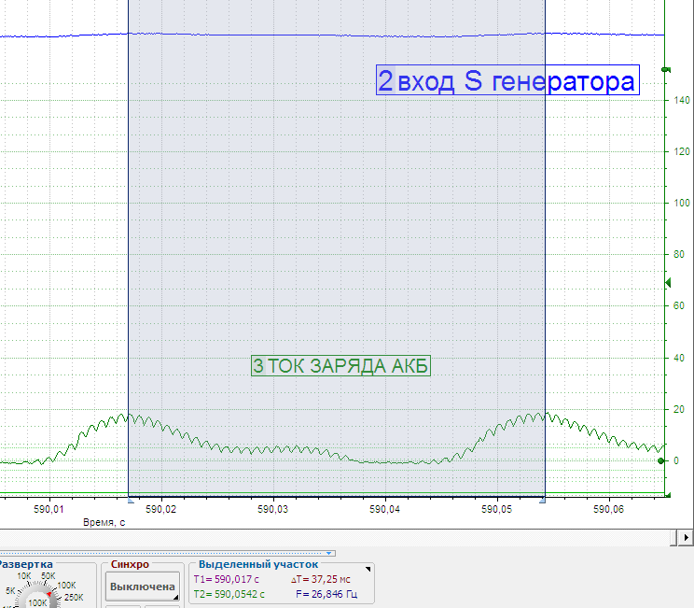Screen dimensions: 694x608
Task: Click the 250K mark on the Развертка dial
Action: (74, 598)
